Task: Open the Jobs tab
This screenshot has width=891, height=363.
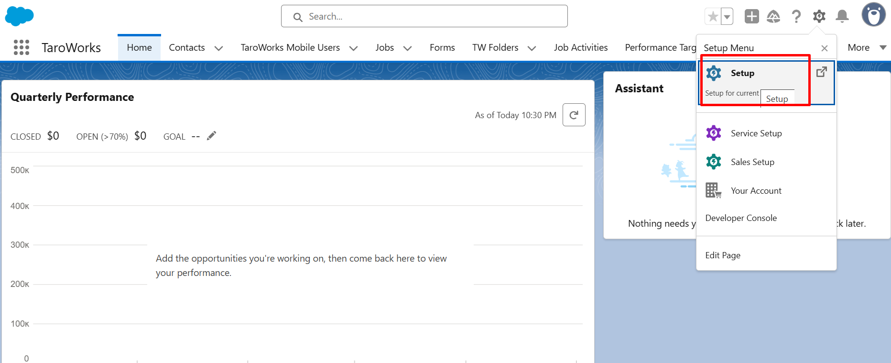Action: [385, 47]
